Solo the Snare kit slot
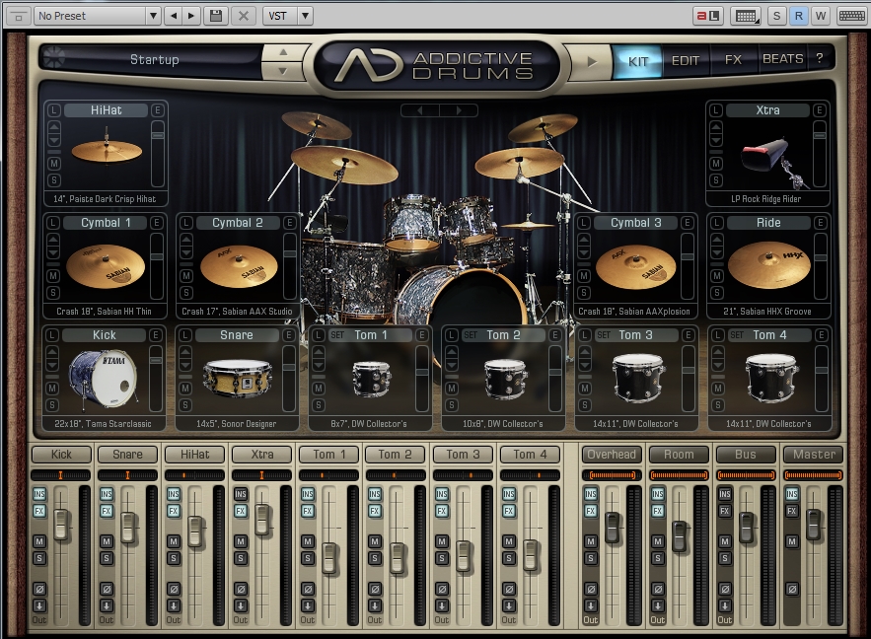Screen dimensions: 871x639 click(x=185, y=404)
